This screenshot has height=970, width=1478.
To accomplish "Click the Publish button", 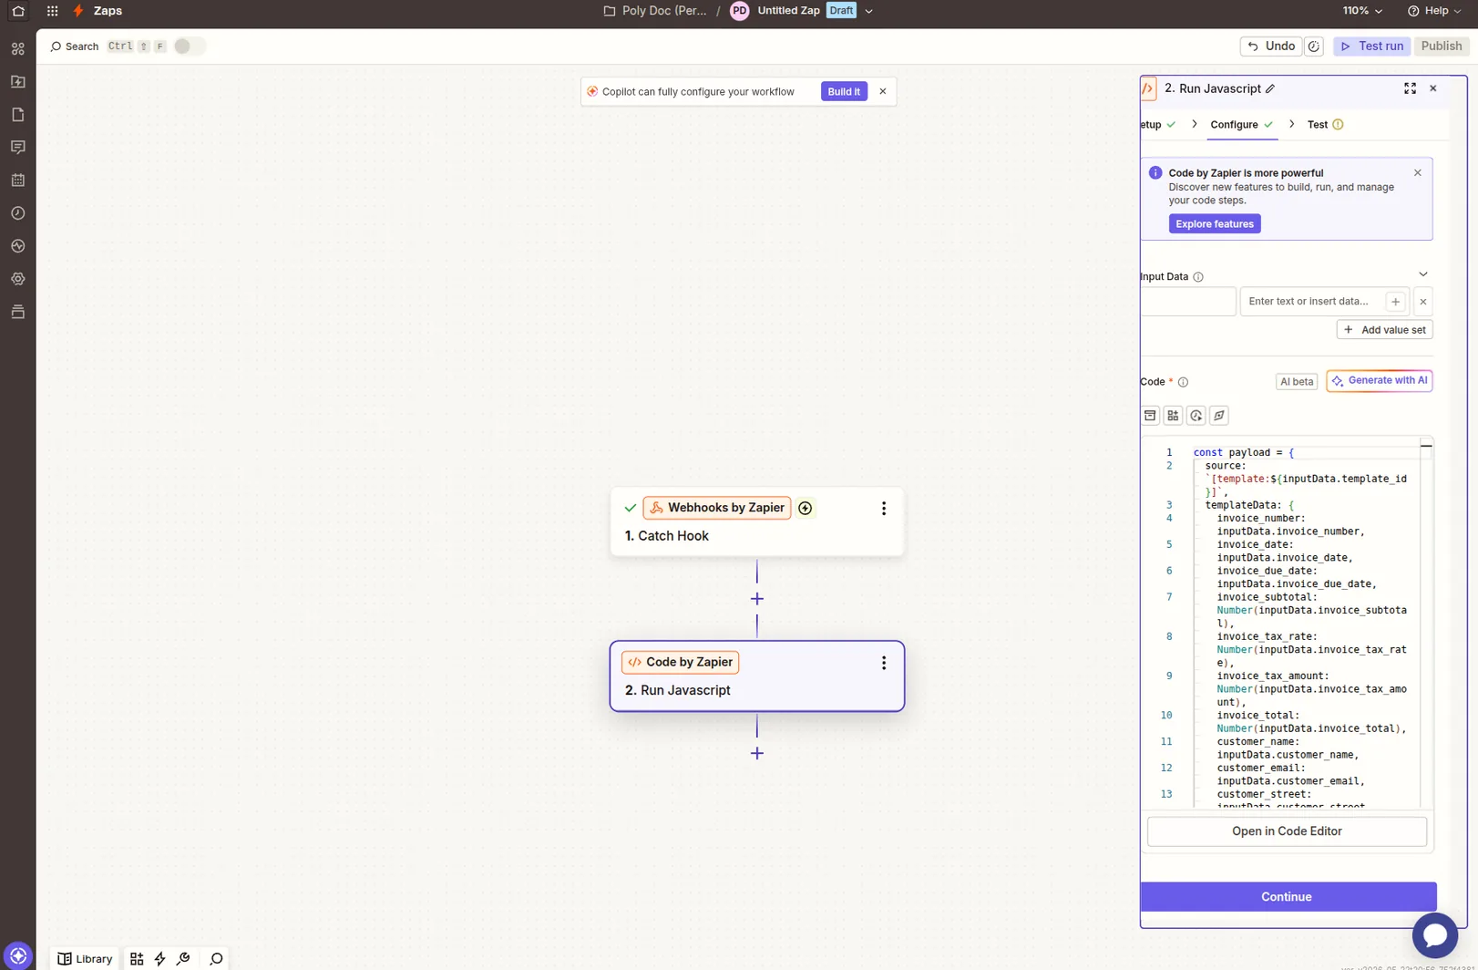I will [1442, 46].
